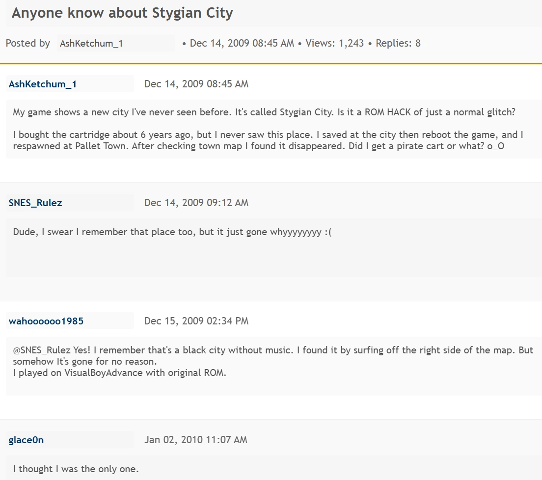Open wahoooooo1985's profile link
Screen dimensions: 542x480
[46, 321]
